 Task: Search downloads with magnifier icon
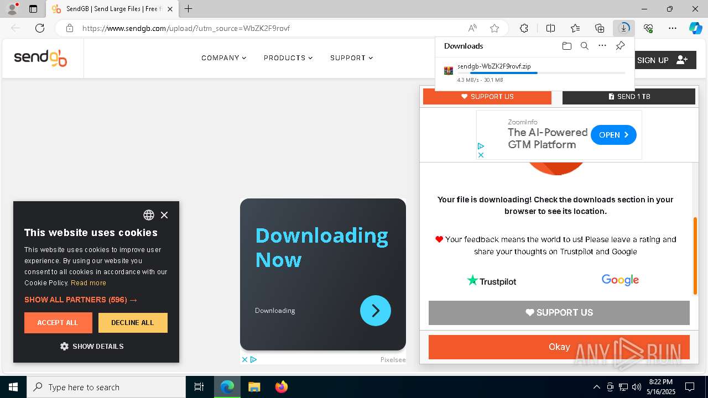click(584, 46)
